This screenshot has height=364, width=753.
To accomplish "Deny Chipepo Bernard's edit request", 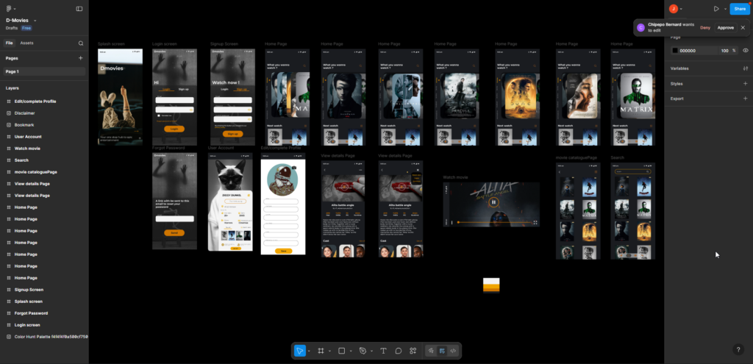I will click(x=705, y=28).
